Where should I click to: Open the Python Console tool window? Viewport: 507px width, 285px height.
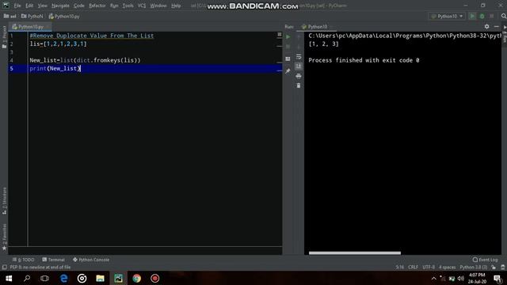pyautogui.click(x=91, y=260)
